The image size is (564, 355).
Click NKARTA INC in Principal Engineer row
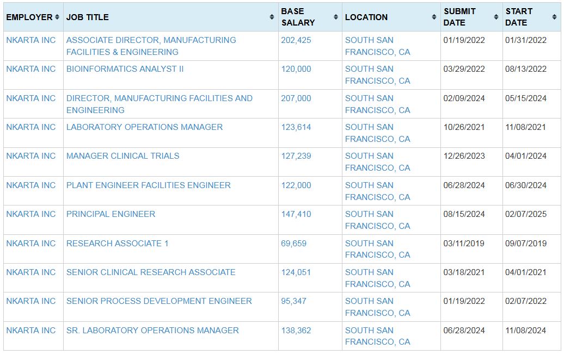click(31, 214)
